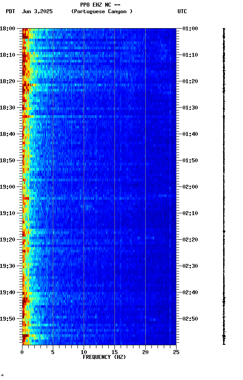The width and height of the screenshot is (243, 380).
Task: Click the station title 'PPO EHZ NC --'
Action: tap(100, 5)
